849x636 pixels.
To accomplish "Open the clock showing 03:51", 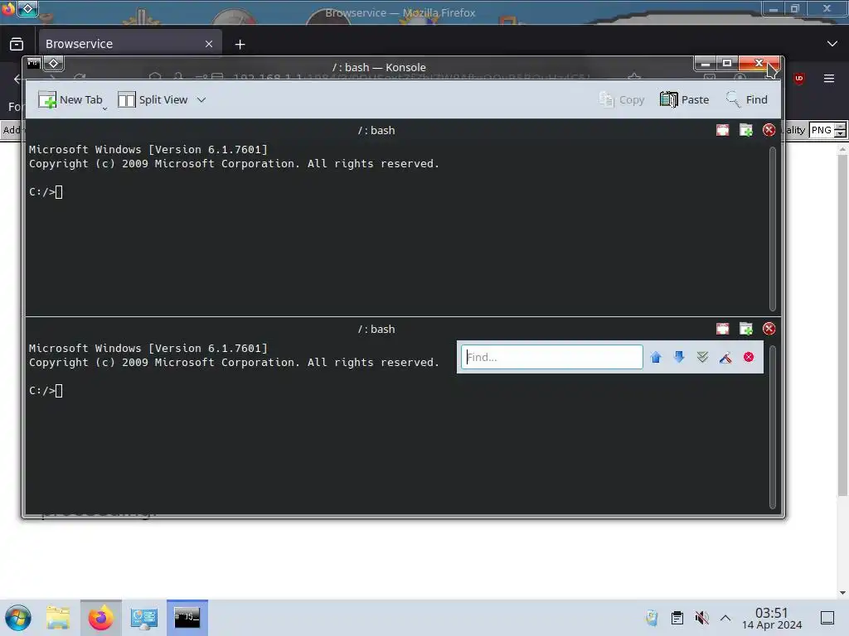I will (772, 618).
